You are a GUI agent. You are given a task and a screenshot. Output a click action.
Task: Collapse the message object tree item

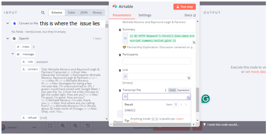(x=13, y=54)
